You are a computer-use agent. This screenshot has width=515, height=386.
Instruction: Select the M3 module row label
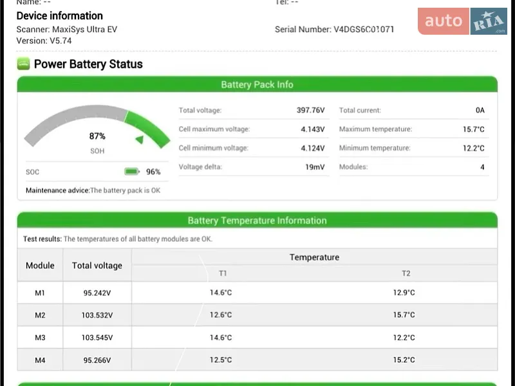click(40, 337)
